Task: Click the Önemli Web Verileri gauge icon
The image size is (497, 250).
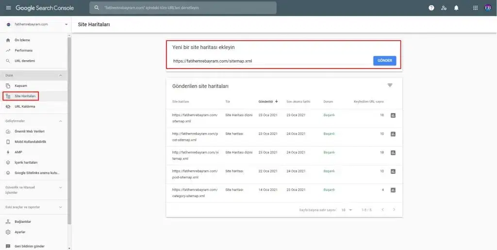Action: click(8, 131)
